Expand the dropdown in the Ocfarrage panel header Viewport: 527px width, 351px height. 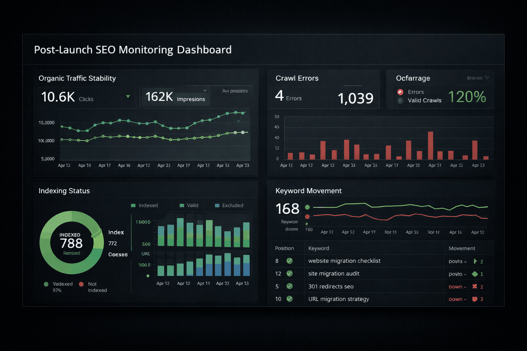[488, 78]
